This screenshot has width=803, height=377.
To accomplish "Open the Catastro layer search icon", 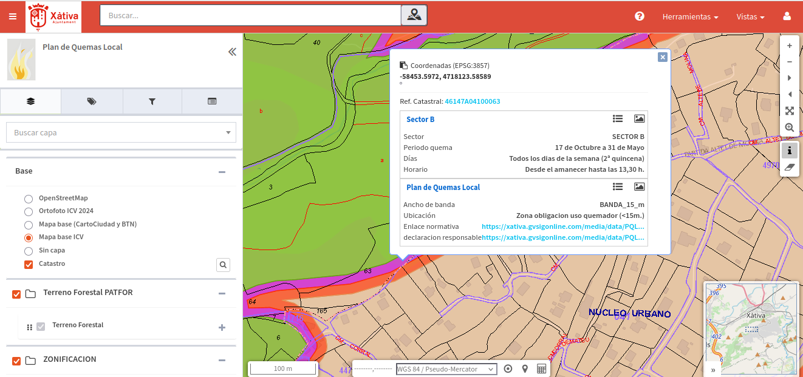I will (x=223, y=265).
